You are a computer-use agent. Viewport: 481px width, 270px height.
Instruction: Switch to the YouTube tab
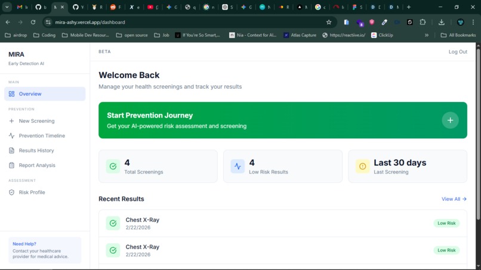point(153,7)
